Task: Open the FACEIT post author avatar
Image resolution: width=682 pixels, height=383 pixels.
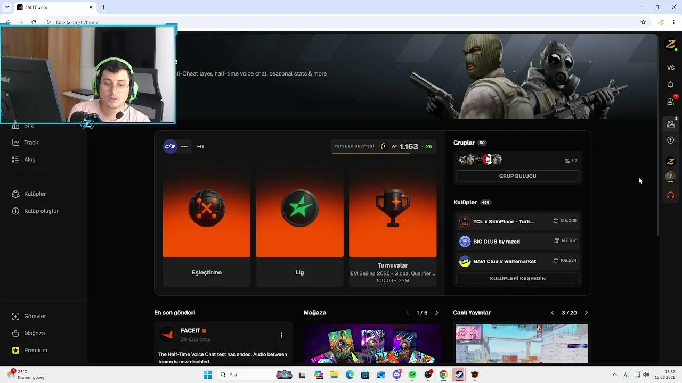Action: tap(167, 335)
